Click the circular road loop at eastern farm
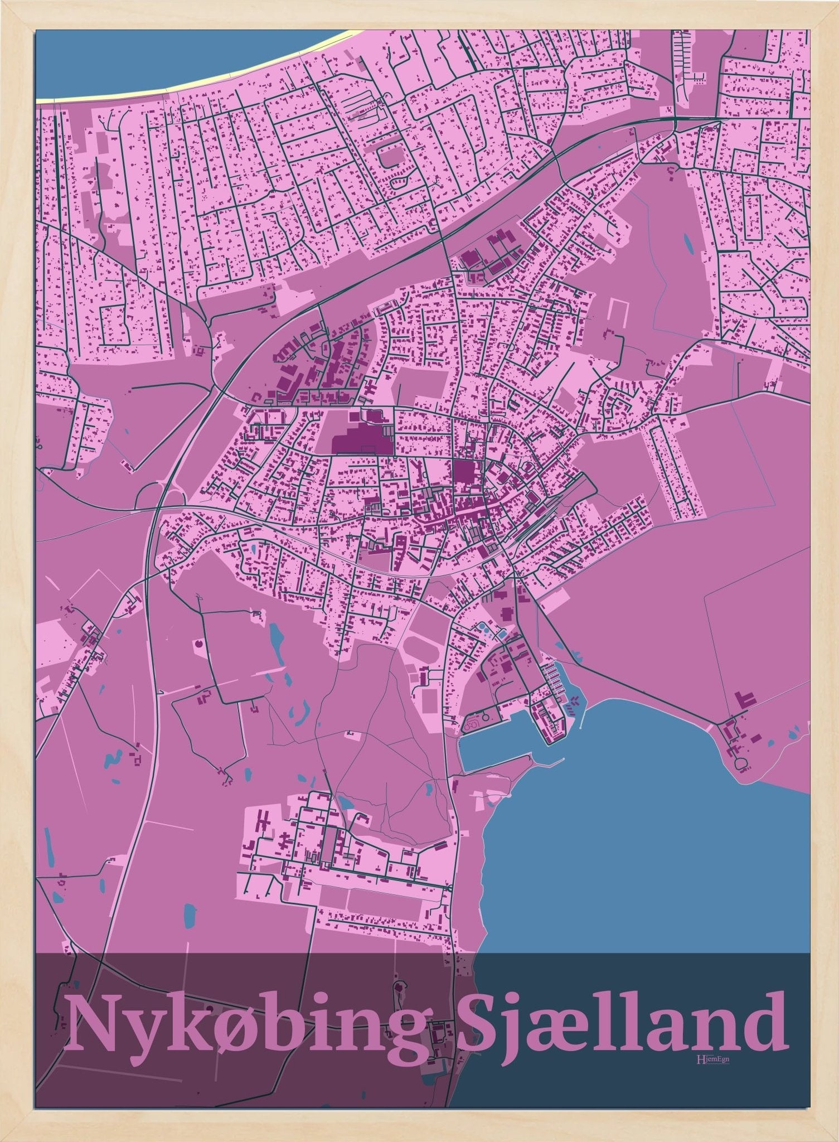This screenshot has height=1142, width=839. (742, 763)
